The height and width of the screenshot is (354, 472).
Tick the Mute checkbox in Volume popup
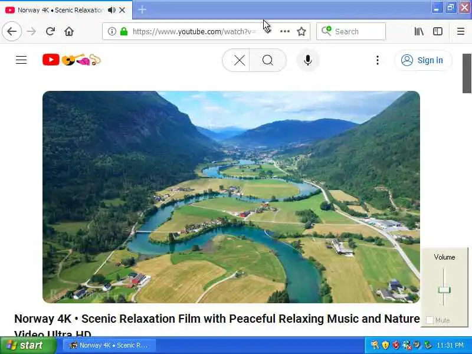[x=430, y=320]
